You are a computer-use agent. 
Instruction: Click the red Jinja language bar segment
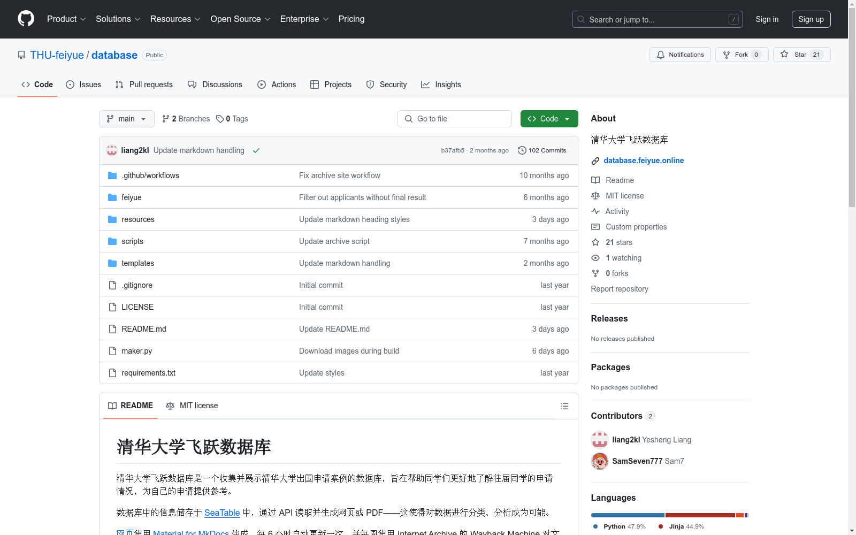pos(700,515)
